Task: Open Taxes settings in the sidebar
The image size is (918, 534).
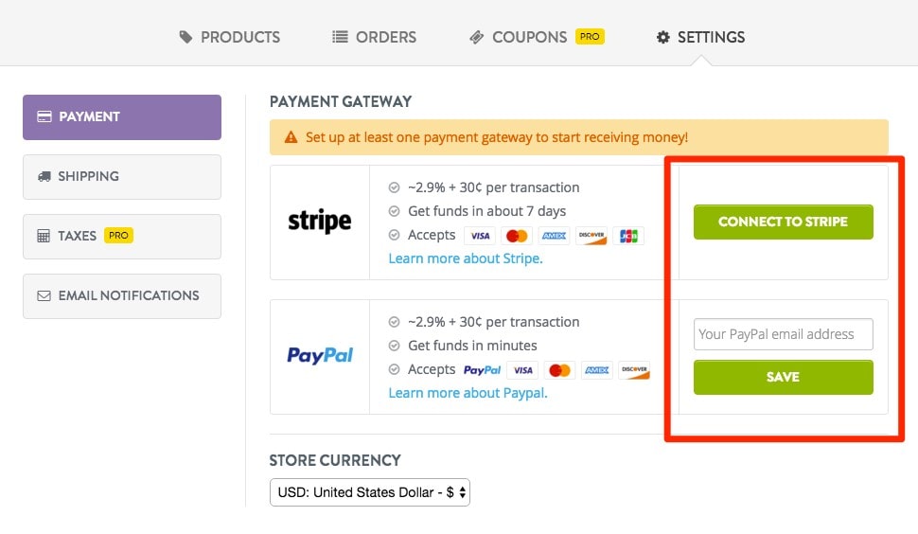Action: (122, 236)
